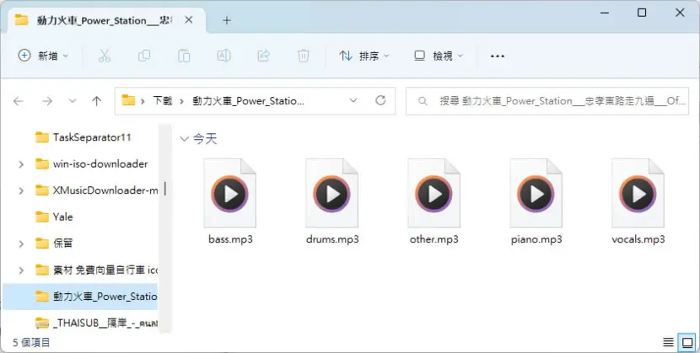Screen dimensions: 700x353
Task: Open the 排序 sort dropdown
Action: 363,56
